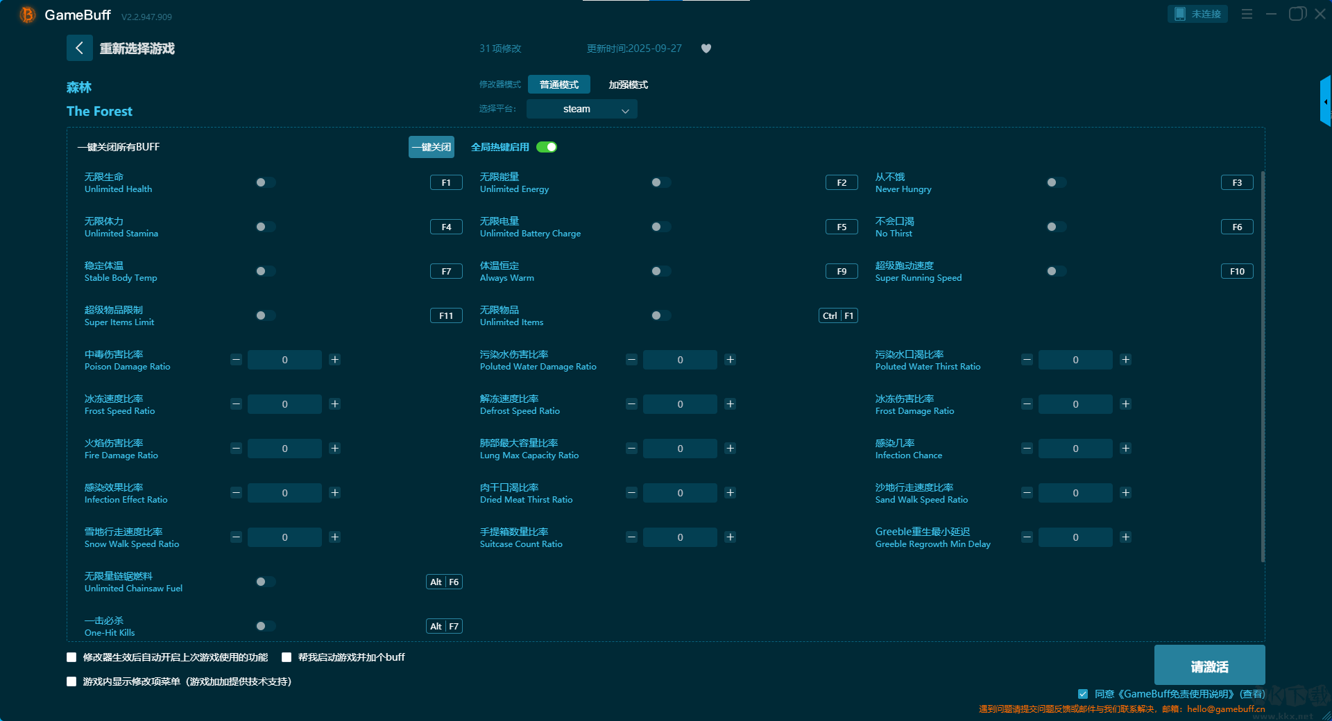This screenshot has width=1332, height=721.
Task: Click the Ctrl F1 hotkey for Unlimited Items
Action: click(838, 315)
